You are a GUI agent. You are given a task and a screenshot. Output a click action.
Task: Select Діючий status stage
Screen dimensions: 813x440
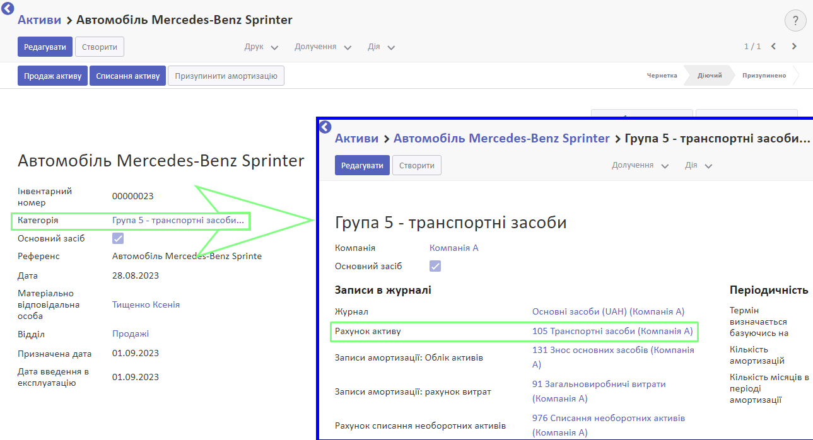tap(710, 76)
